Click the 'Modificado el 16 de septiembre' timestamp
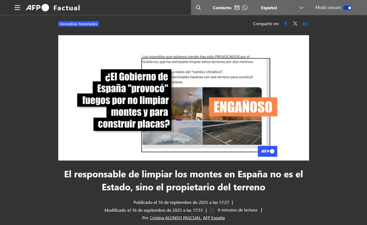Viewport: 367px width, 225px height. (x=153, y=210)
